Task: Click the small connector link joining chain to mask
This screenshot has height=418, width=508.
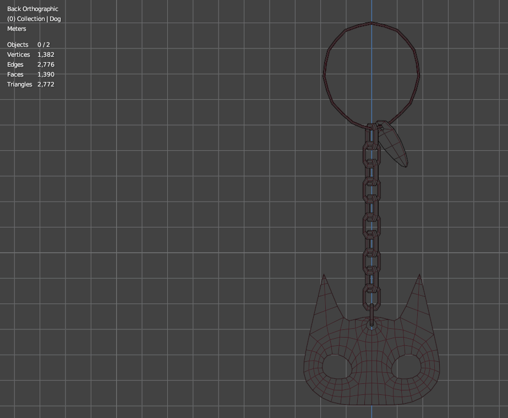Action: point(372,315)
